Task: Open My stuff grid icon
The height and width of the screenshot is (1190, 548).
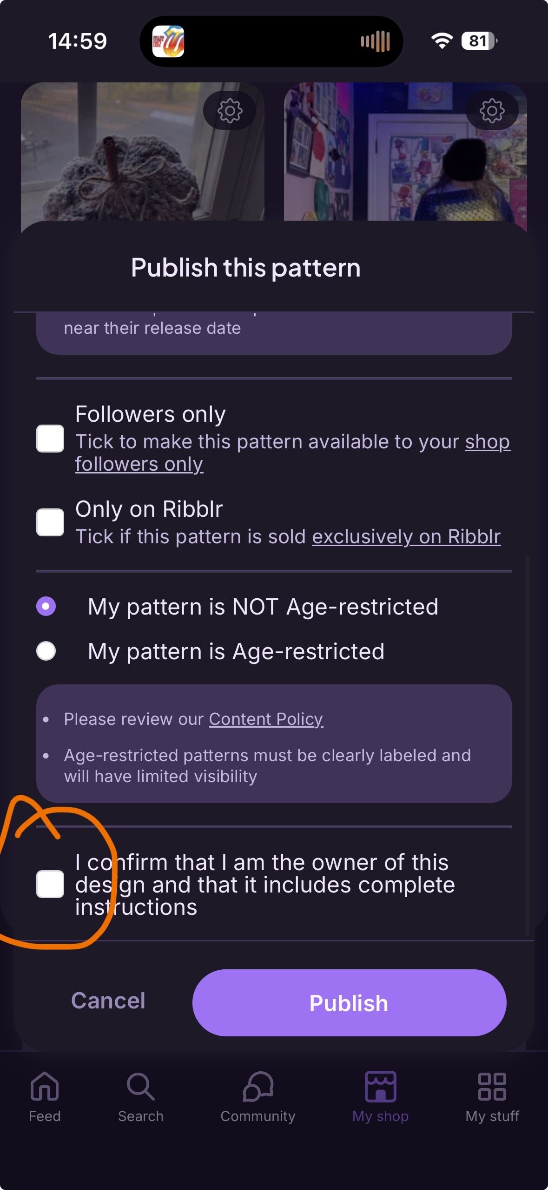Action: point(492,1087)
